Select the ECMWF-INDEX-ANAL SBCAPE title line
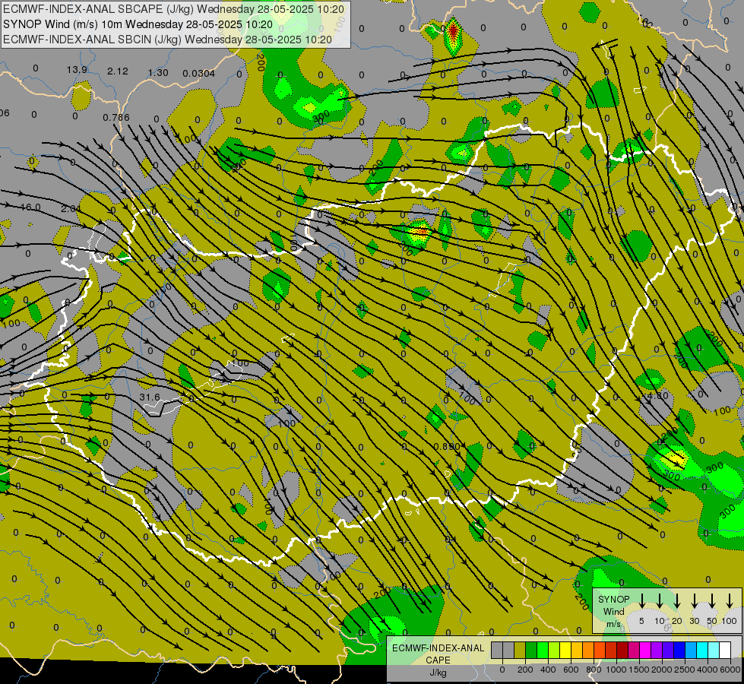This screenshot has height=684, width=744. tap(173, 9)
